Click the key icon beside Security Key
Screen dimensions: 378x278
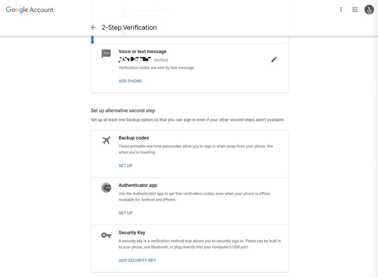106,235
